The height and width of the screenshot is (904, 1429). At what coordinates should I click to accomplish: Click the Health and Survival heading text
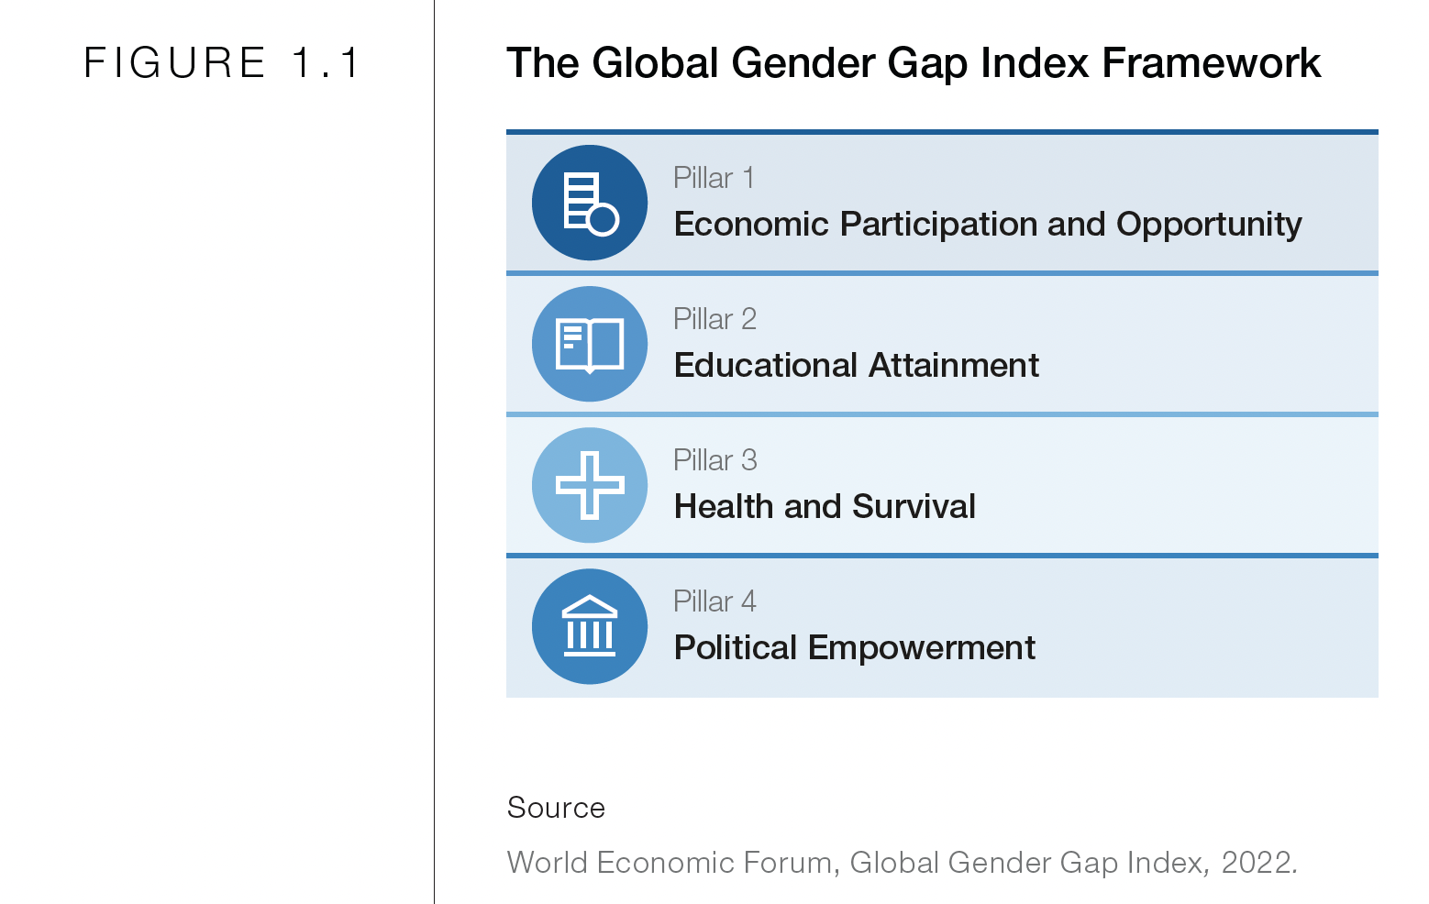pyautogui.click(x=825, y=507)
